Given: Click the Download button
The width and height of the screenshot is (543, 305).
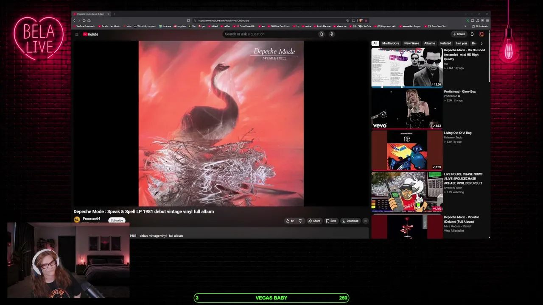Looking at the screenshot, I should [350, 221].
